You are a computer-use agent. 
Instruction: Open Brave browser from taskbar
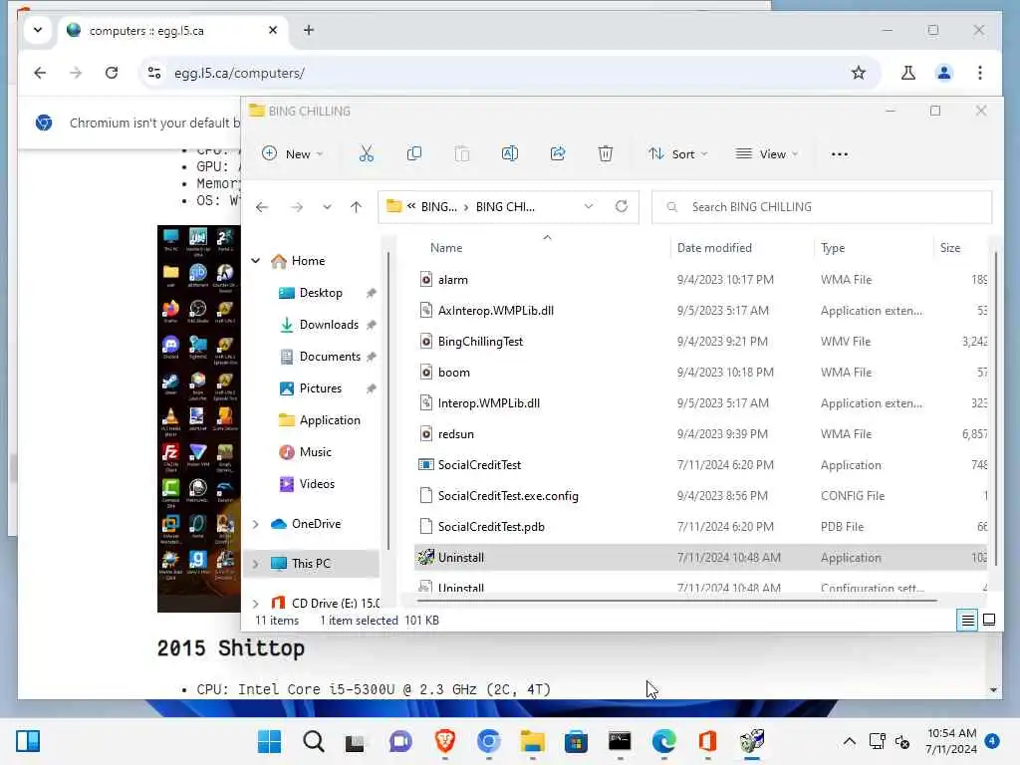tap(445, 741)
